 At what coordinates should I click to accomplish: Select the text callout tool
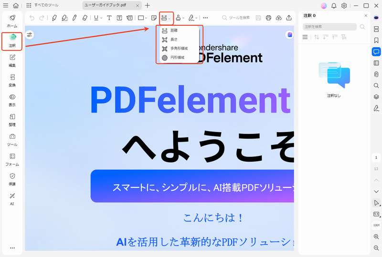click(129, 18)
